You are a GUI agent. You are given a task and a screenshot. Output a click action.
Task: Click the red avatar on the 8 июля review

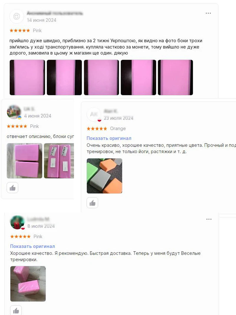click(x=17, y=222)
